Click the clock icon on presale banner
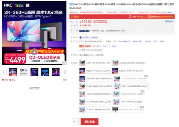This screenshot has height=127, width=179. click(x=72, y=17)
